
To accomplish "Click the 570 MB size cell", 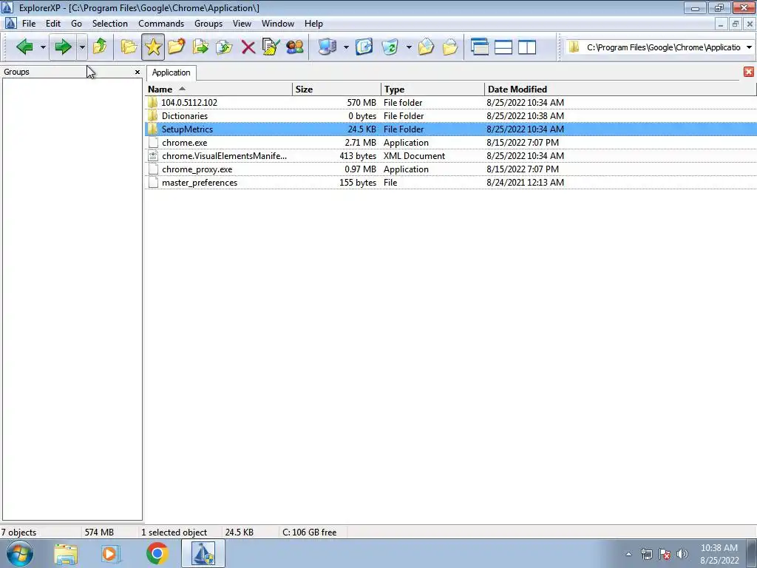I will click(x=361, y=102).
